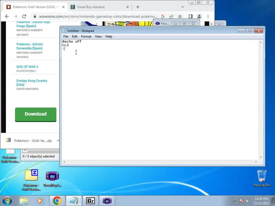Screen dimensions: 275x206
Task: Click the webpage scrollbar up arrow
Action: click(x=212, y=24)
